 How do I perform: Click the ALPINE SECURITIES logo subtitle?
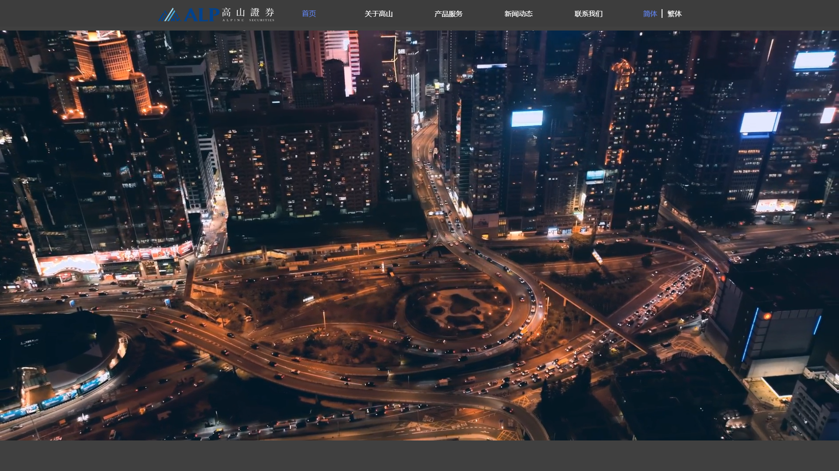coord(248,20)
